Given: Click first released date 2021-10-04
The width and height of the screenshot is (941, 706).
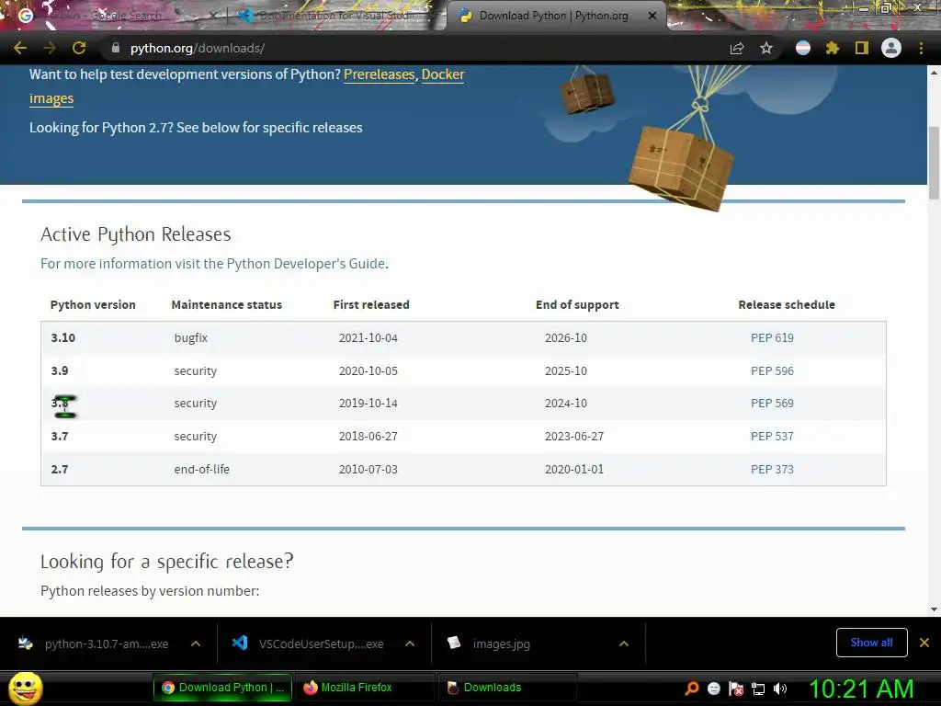Looking at the screenshot, I should coord(368,338).
